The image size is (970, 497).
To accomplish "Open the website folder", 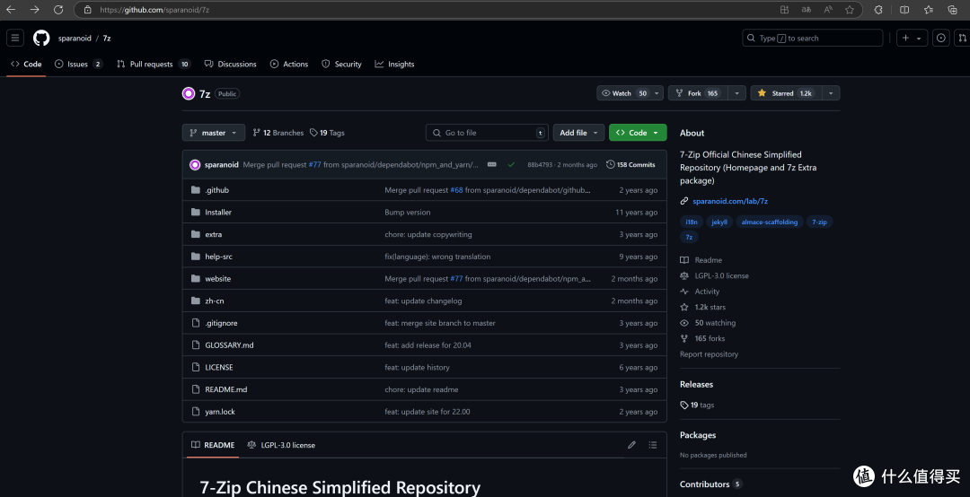I will pyautogui.click(x=217, y=279).
